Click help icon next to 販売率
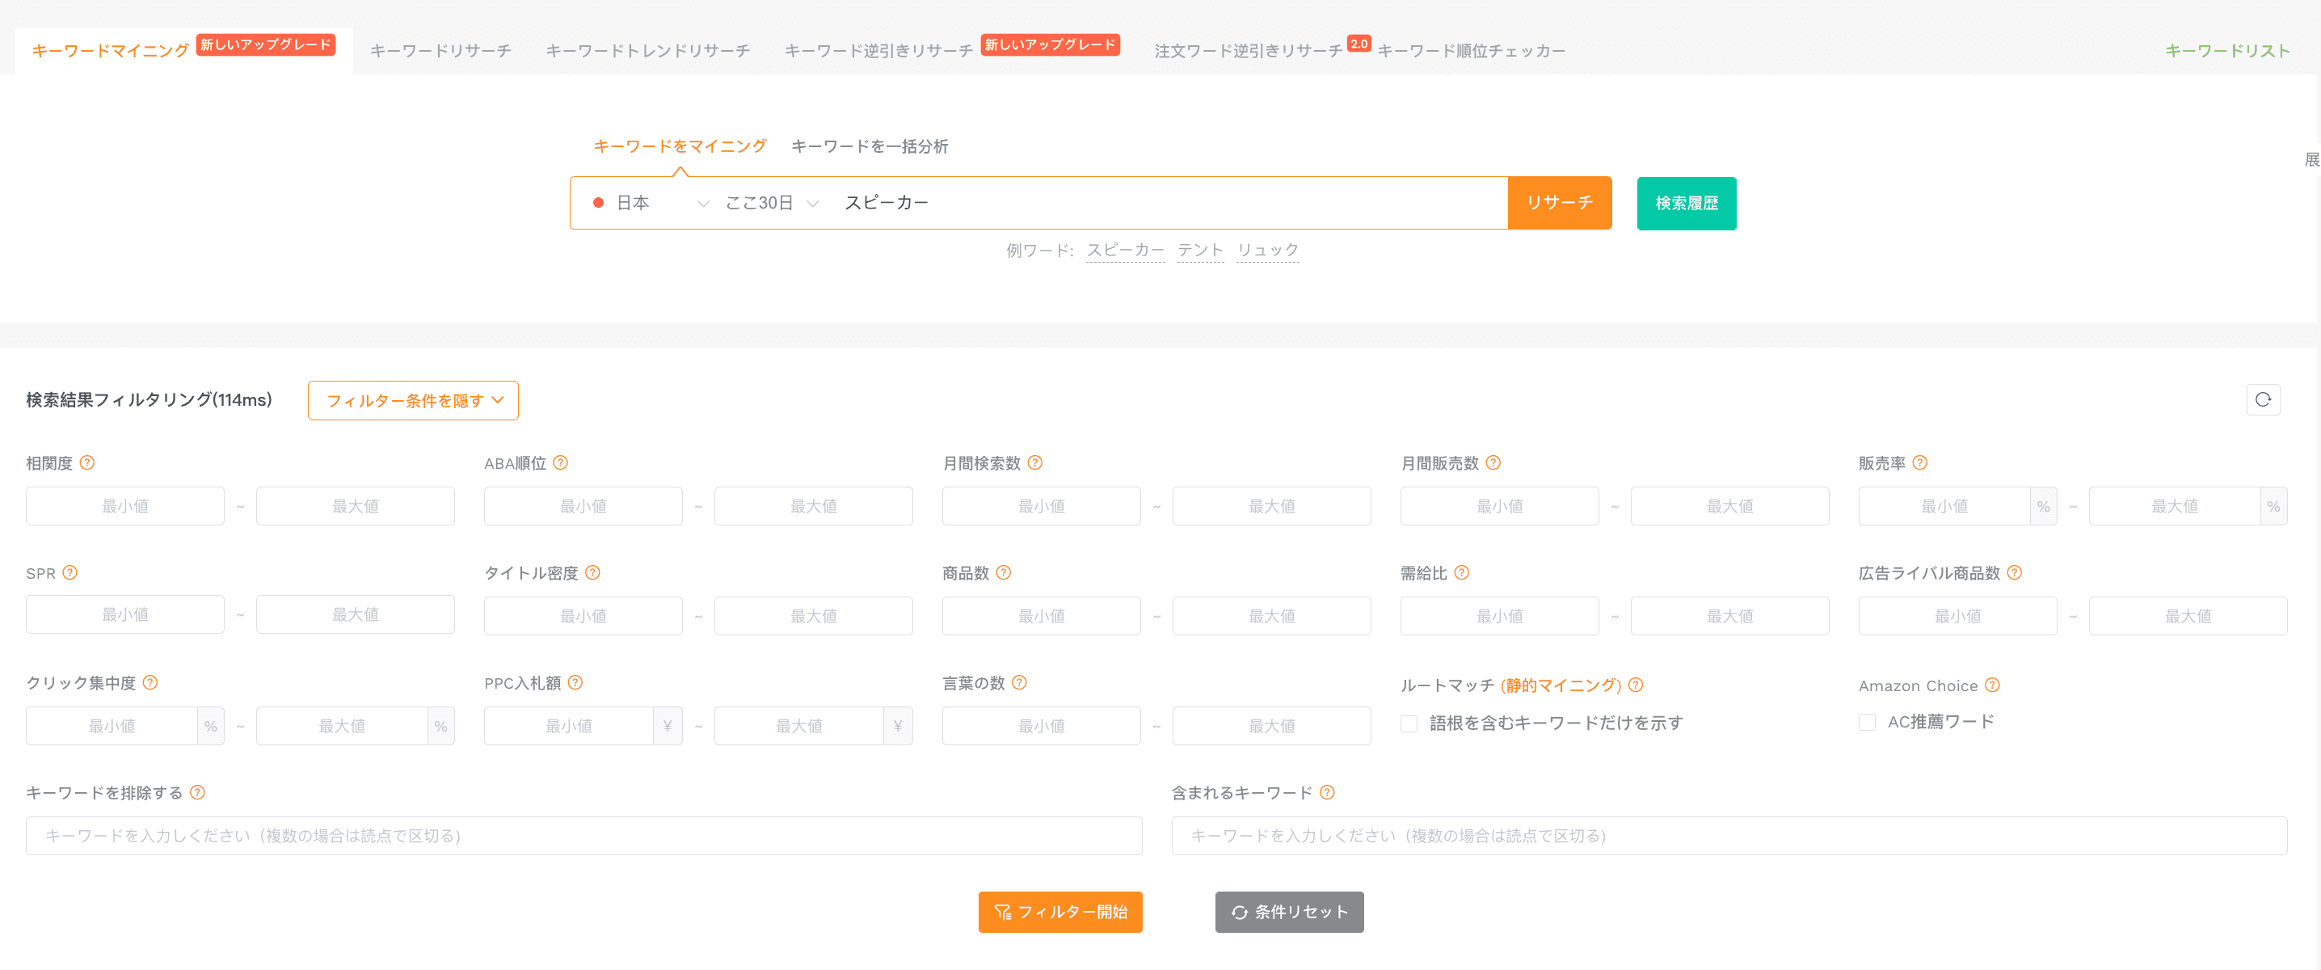 [x=1920, y=462]
